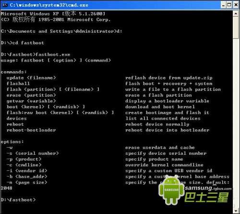240x214 pixels.
Task: Click the Samsung Android robot logo
Action: pos(171,190)
